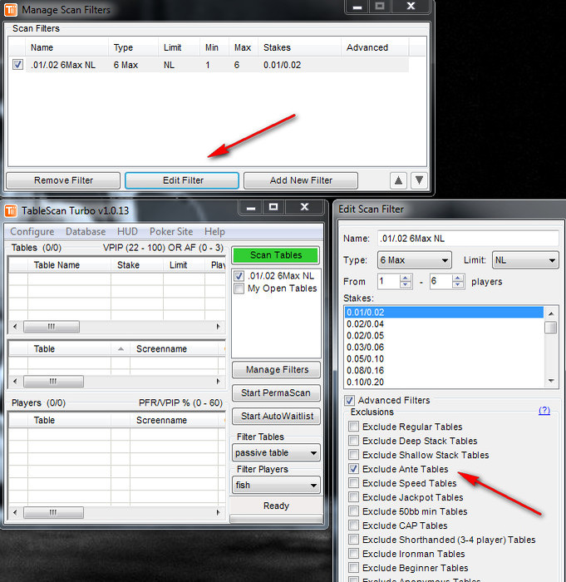Increase the From minimum players stepper
This screenshot has height=582, width=566.
tap(406, 278)
